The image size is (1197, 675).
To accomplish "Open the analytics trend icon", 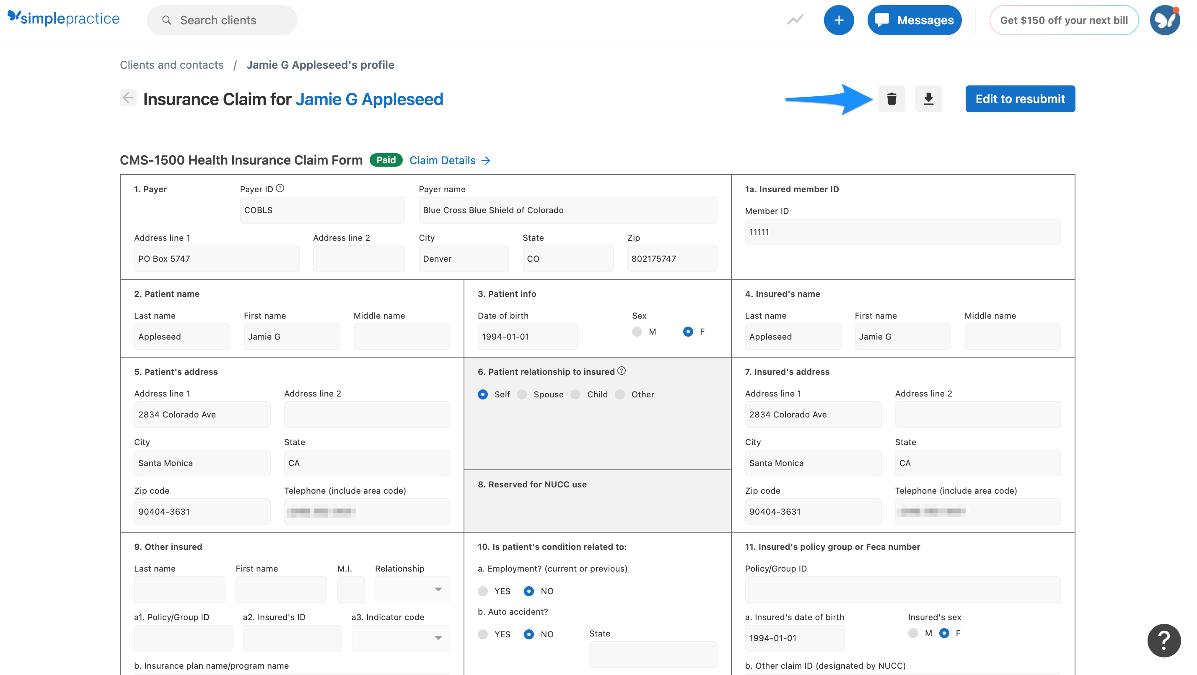I will pyautogui.click(x=795, y=20).
